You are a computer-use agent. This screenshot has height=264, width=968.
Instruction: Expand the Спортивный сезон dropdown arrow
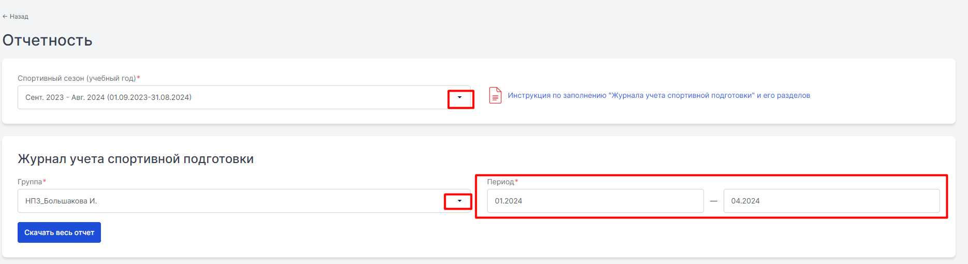click(x=460, y=97)
